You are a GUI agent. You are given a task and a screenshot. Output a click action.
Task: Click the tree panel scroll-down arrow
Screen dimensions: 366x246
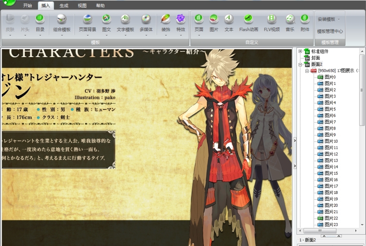pyautogui.click(x=362, y=225)
